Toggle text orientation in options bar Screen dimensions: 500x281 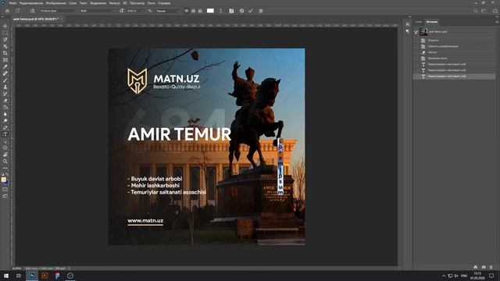(x=33, y=11)
